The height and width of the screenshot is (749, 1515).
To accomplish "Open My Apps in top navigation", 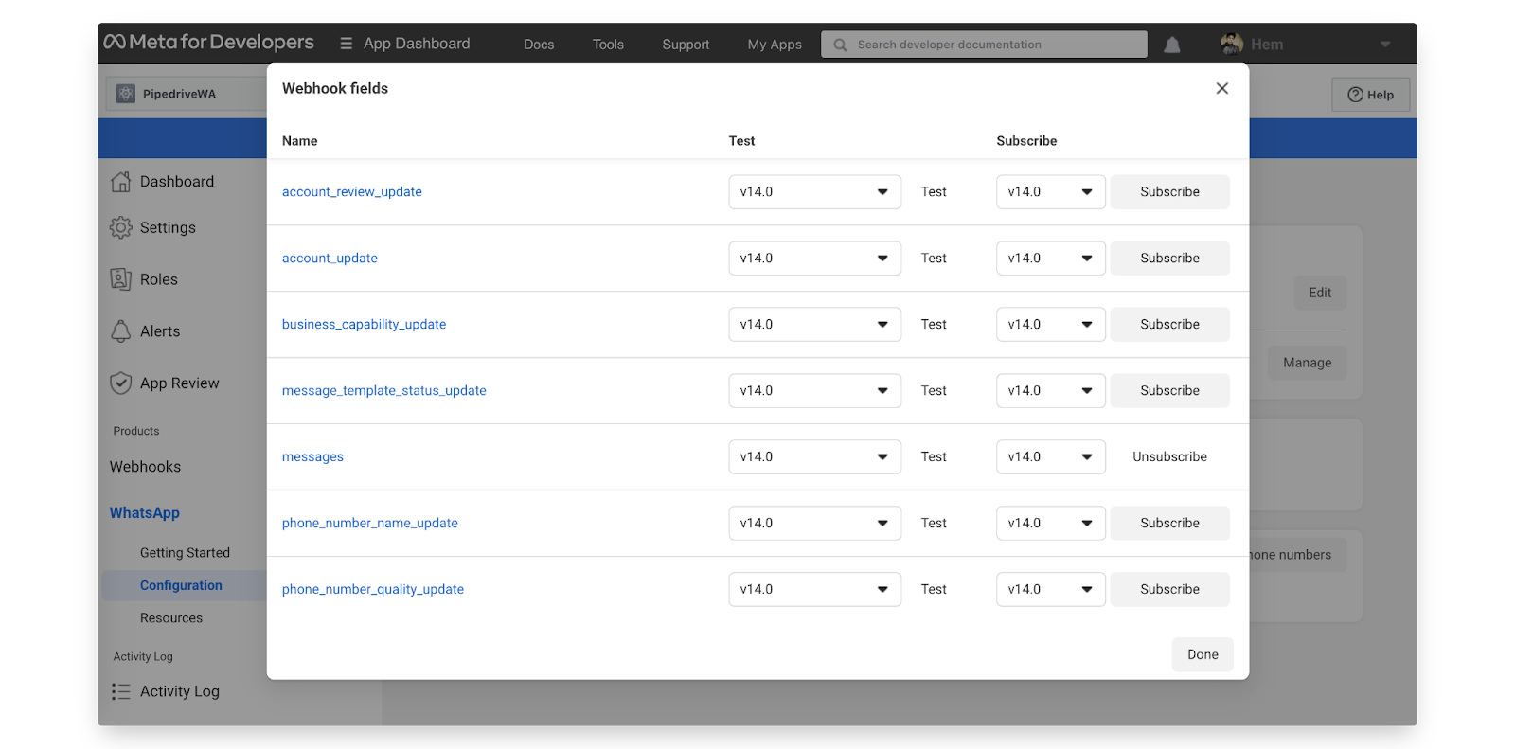I will (774, 45).
